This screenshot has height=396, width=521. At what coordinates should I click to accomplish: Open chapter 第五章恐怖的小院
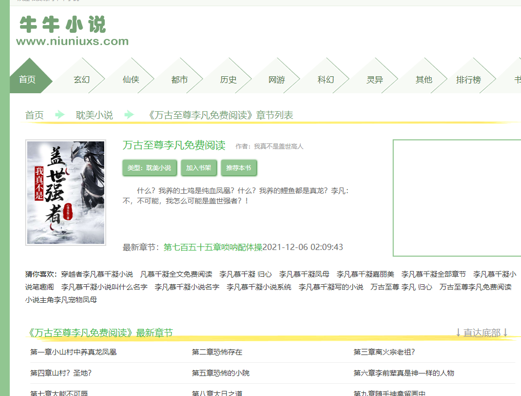(x=221, y=373)
